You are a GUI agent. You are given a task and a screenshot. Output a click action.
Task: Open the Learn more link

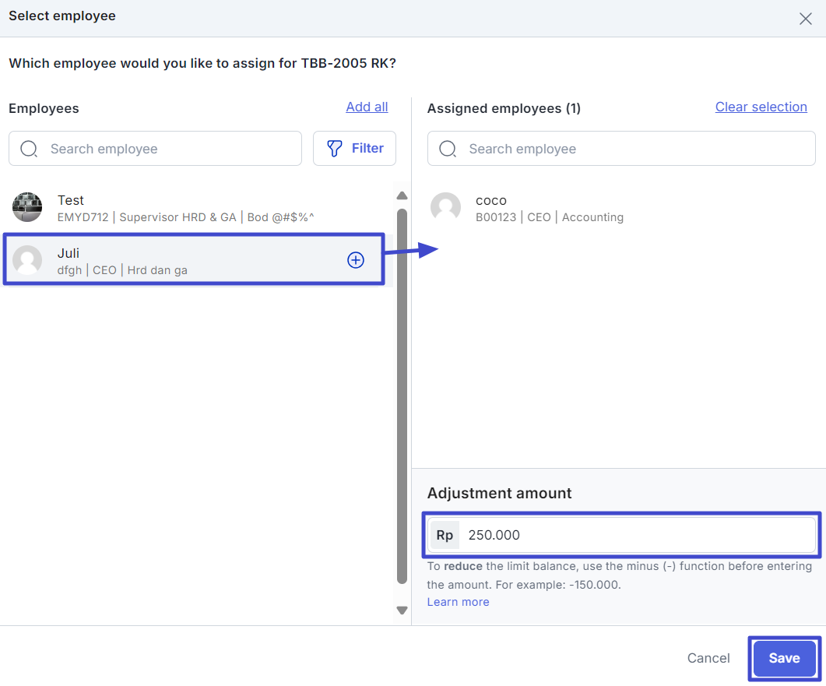[x=458, y=602]
